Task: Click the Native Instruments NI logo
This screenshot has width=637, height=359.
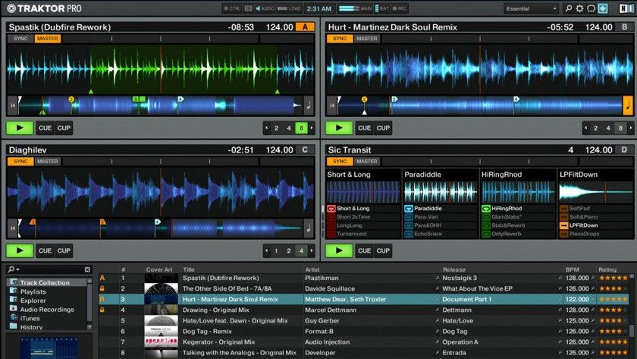Action: click(x=626, y=8)
